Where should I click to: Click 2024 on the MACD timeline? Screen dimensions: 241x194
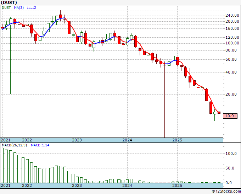point(127,185)
